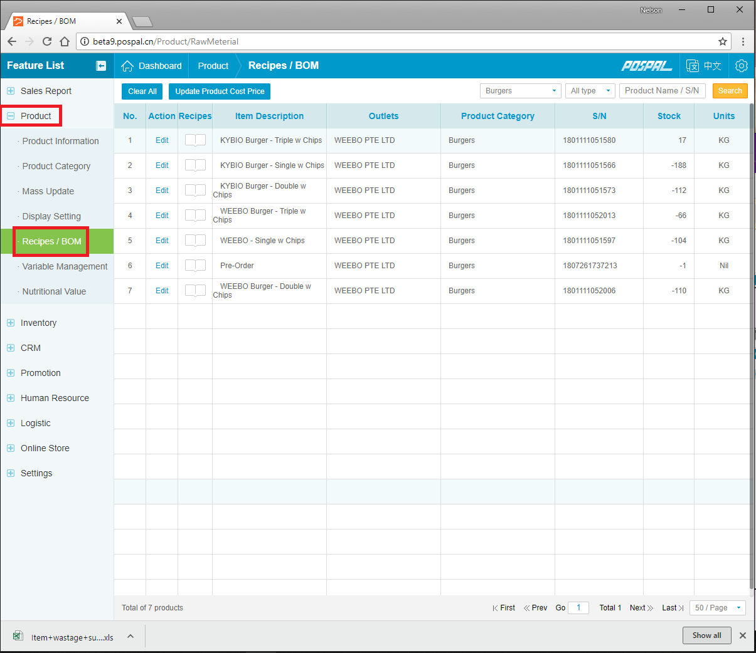Viewport: 756px width, 653px height.
Task: Open a new browser tab
Action: (142, 22)
